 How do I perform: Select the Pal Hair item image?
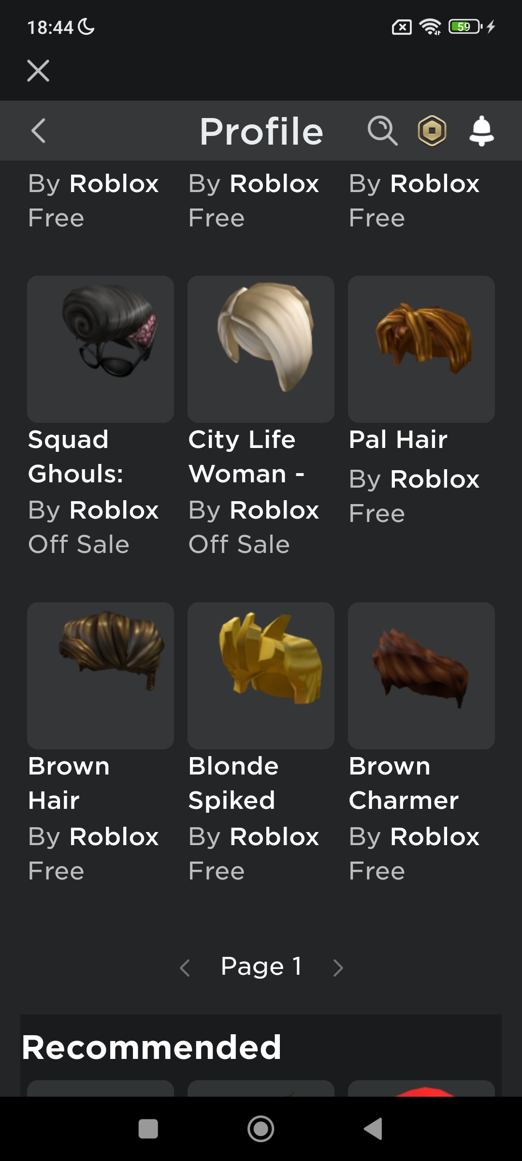(421, 349)
